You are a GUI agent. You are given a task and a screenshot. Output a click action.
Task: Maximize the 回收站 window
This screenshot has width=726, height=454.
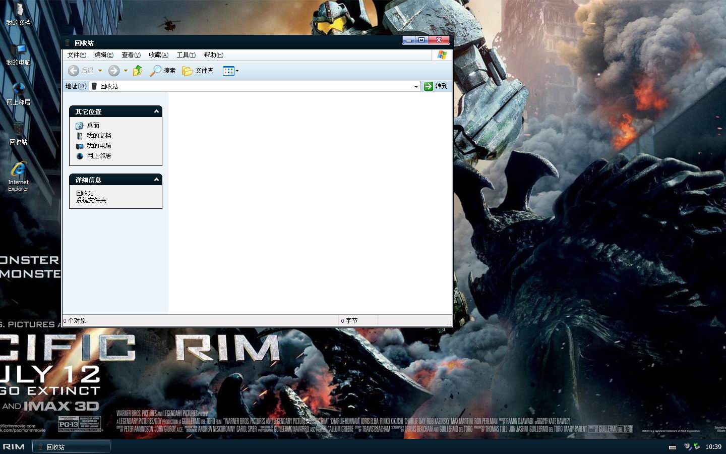[421, 40]
